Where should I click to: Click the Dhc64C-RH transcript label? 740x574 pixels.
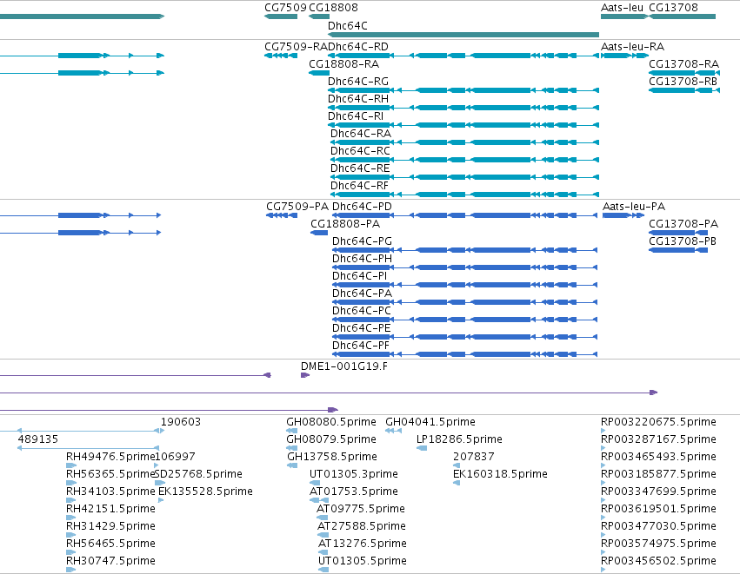pos(358,99)
